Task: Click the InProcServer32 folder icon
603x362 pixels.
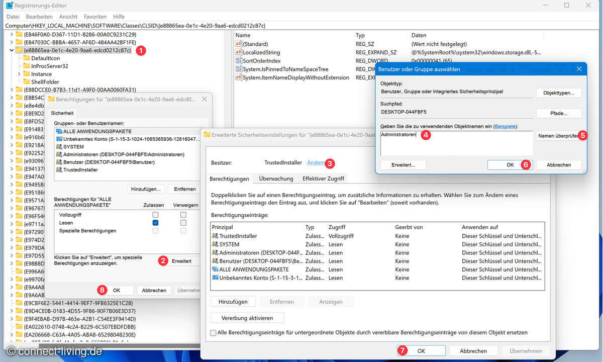Action: pyautogui.click(x=27, y=66)
